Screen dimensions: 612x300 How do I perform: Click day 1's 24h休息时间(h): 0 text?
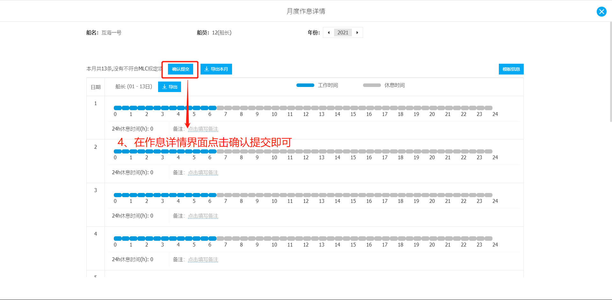point(133,129)
